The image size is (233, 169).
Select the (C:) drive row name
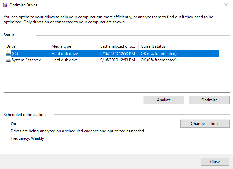(x=15, y=54)
